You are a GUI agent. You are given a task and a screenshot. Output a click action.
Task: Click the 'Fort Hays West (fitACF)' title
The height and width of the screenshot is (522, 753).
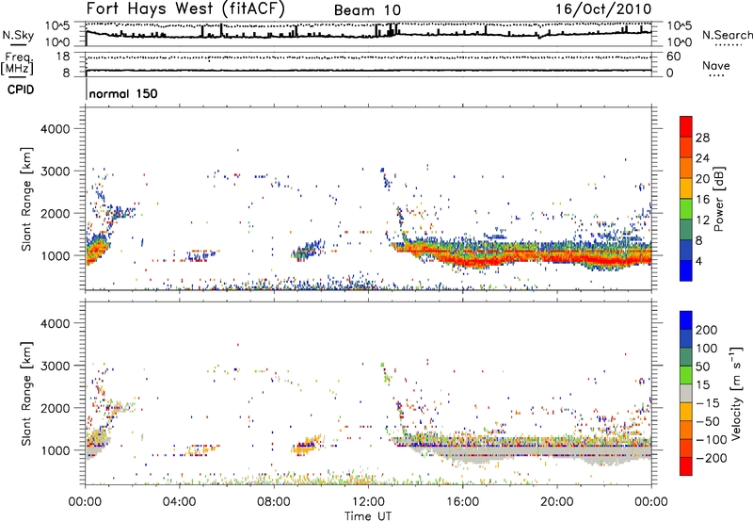[x=185, y=9]
